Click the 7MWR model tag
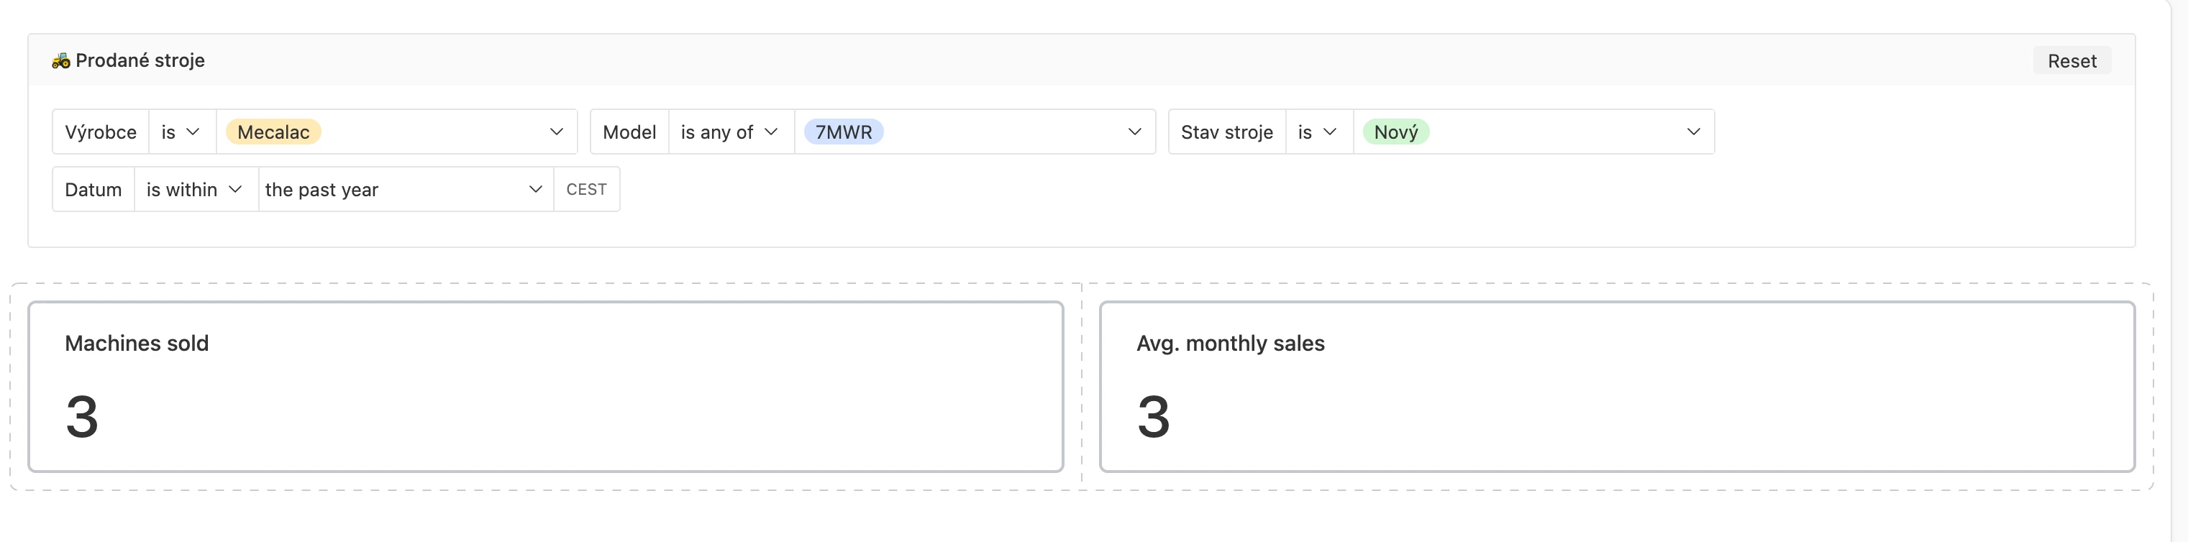This screenshot has height=542, width=2188. coord(842,132)
